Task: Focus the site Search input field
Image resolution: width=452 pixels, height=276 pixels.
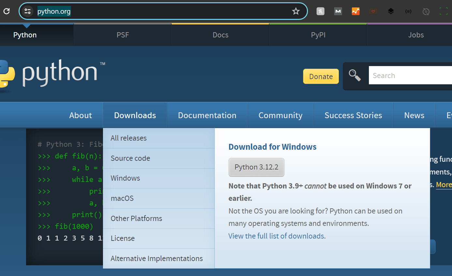Action: [410, 75]
